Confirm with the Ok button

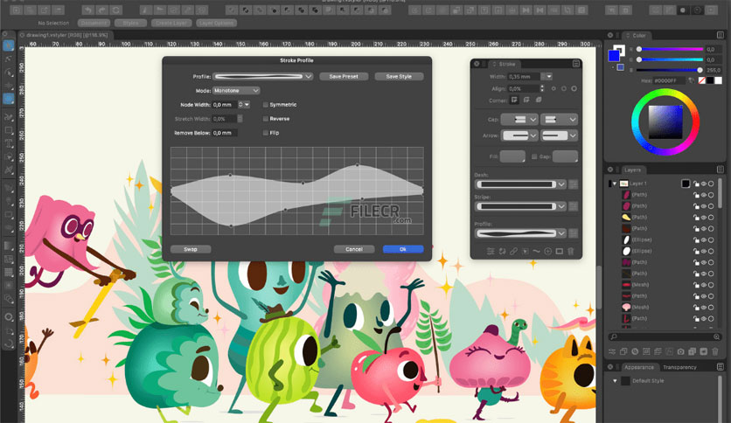point(403,249)
